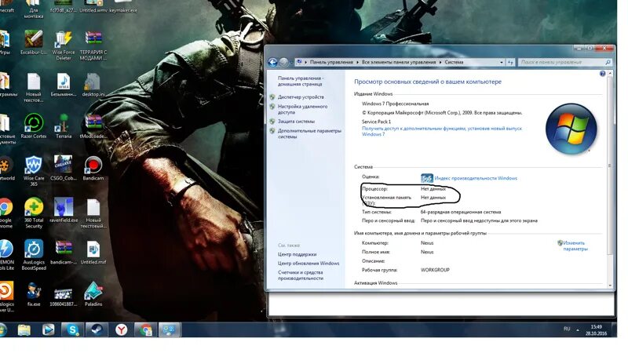This screenshot has width=628, height=353.
Task: Open the Excalibur-L desktop shortcut
Action: (x=34, y=42)
